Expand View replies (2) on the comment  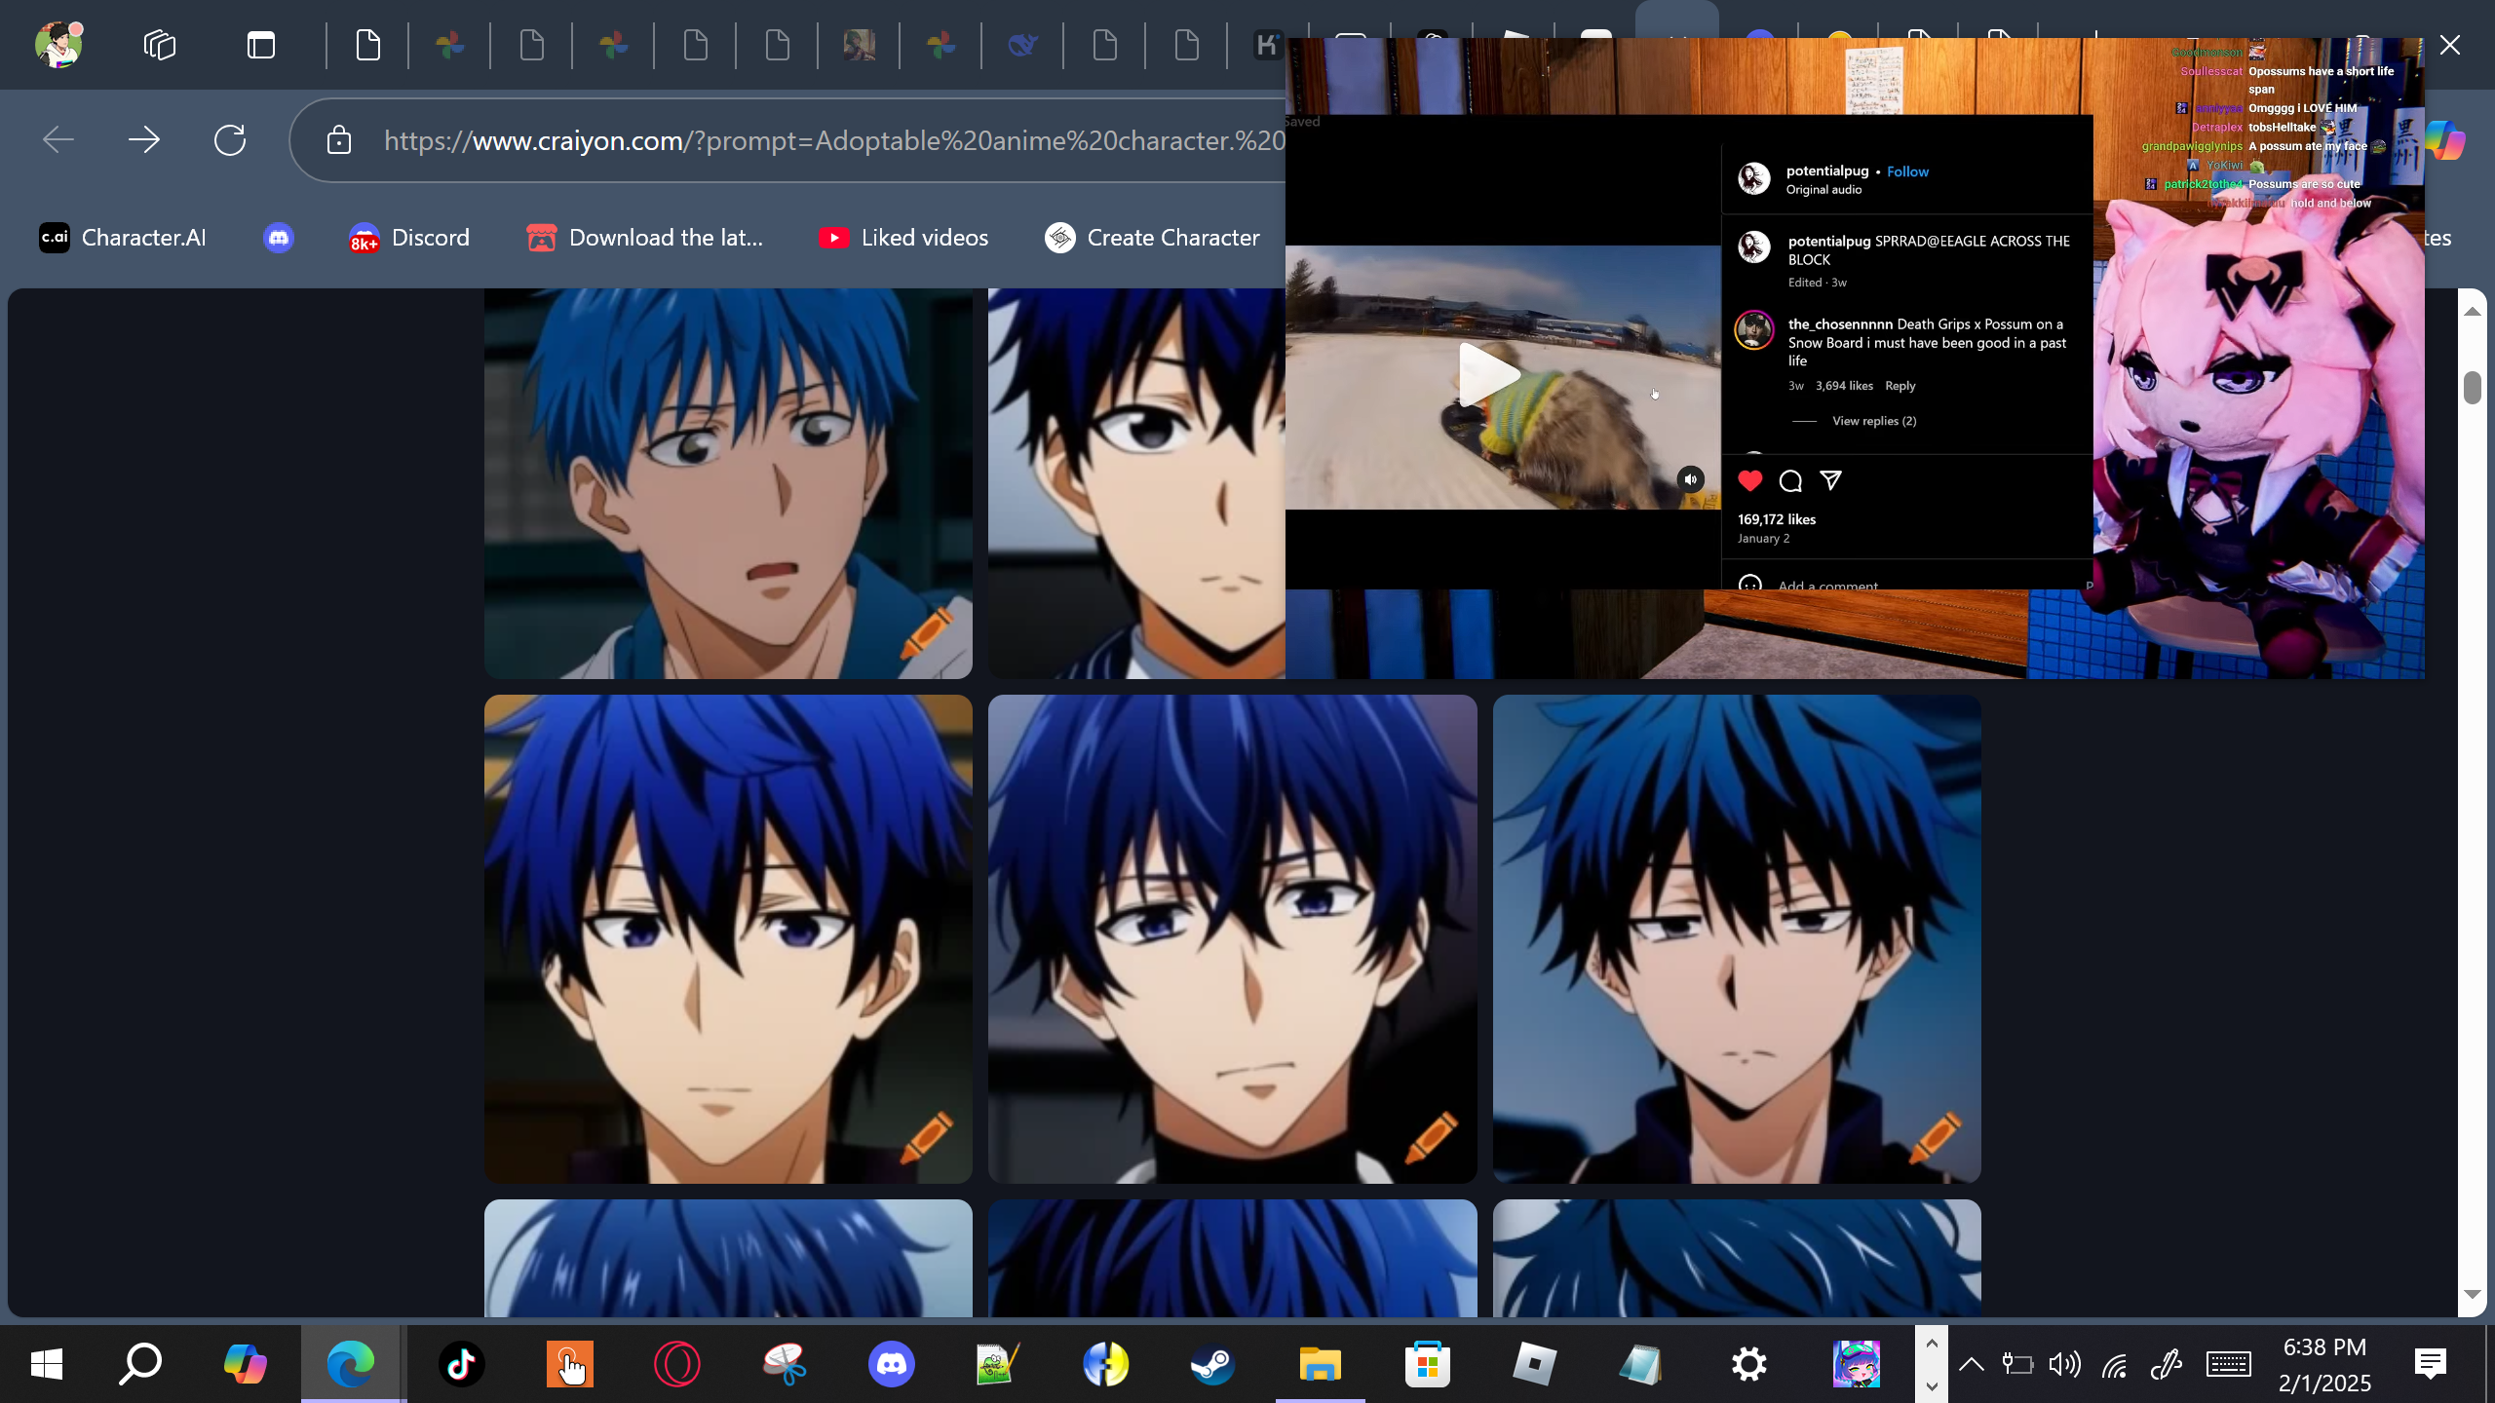point(1873,421)
